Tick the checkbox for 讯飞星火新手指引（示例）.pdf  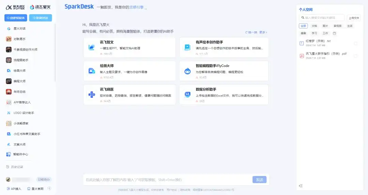pyautogui.click(x=356, y=56)
